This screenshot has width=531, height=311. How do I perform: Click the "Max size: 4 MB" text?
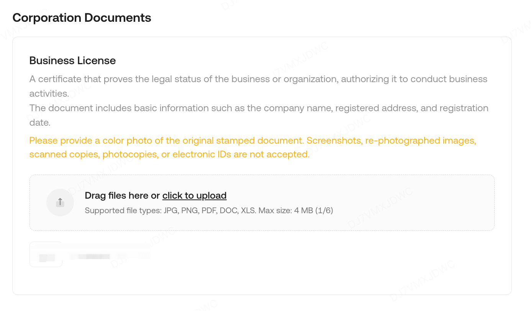pos(286,211)
